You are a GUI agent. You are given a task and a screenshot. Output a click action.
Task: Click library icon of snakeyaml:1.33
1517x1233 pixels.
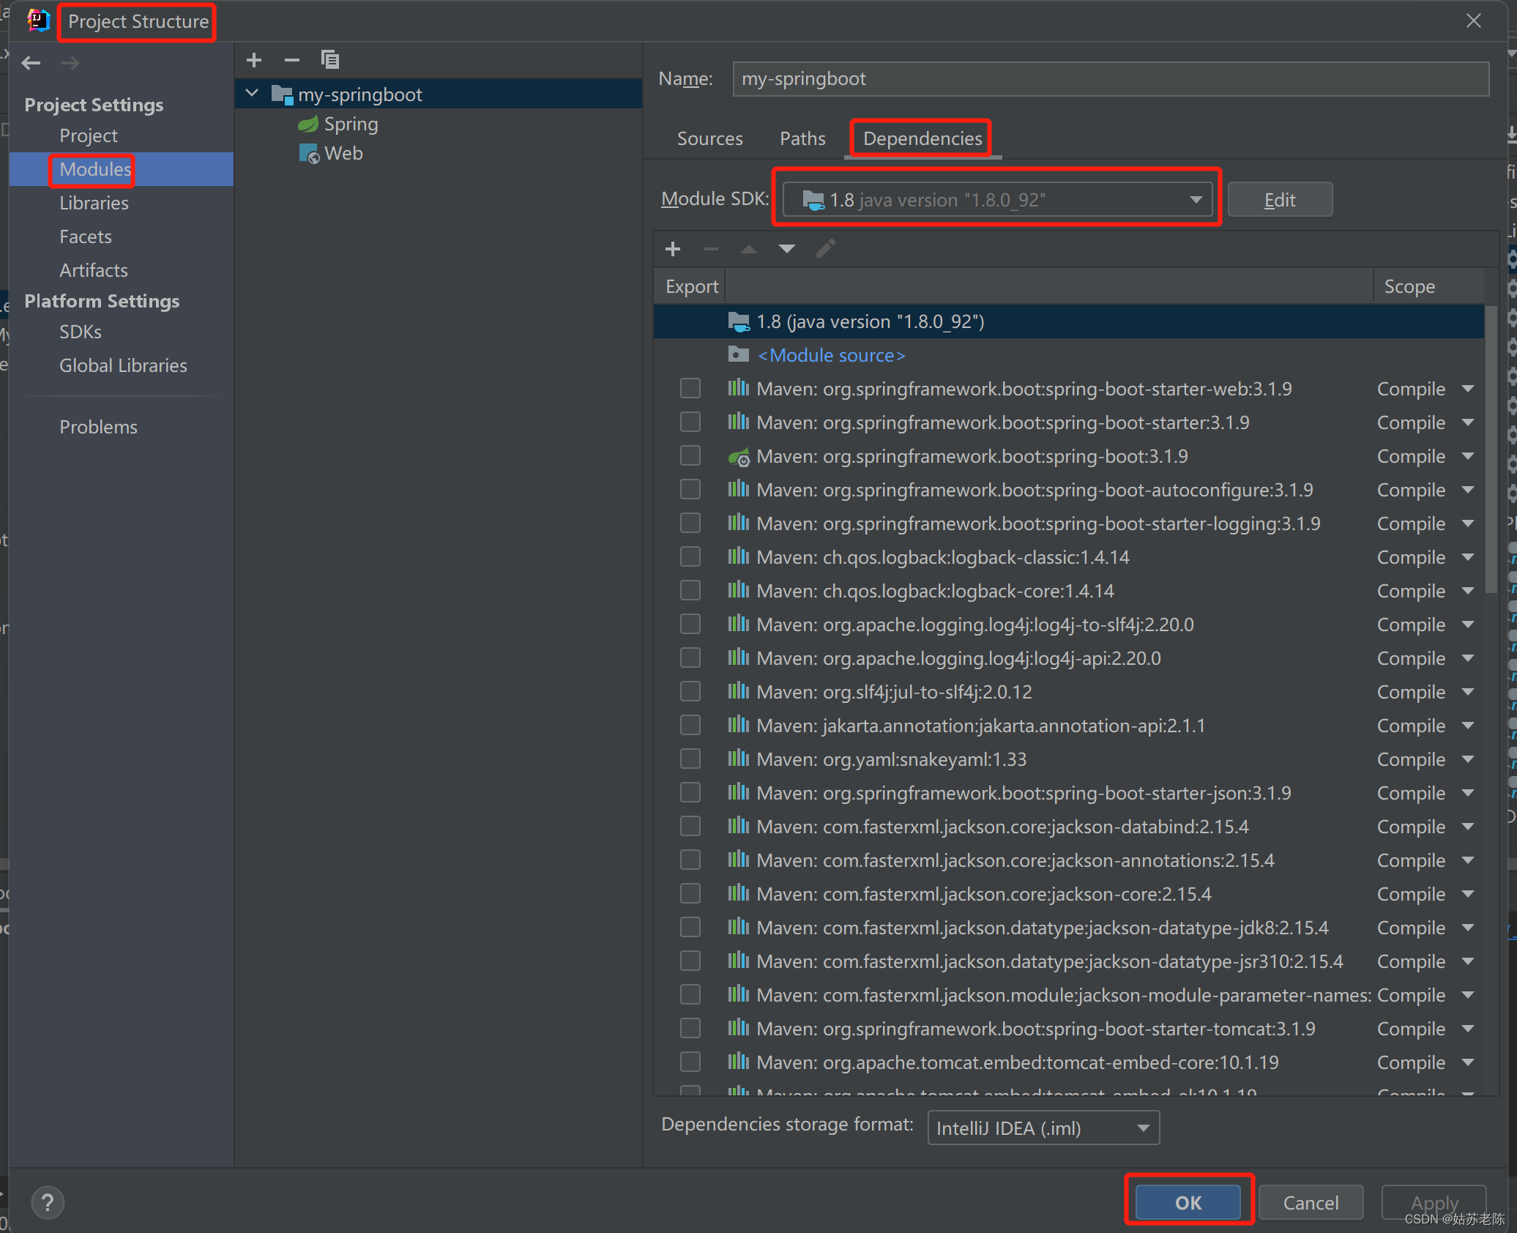(x=739, y=759)
